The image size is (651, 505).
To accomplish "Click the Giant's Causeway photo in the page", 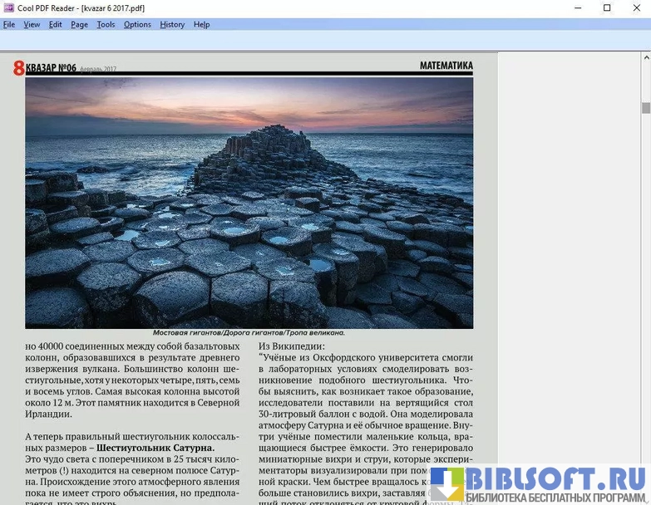I will coord(249,203).
